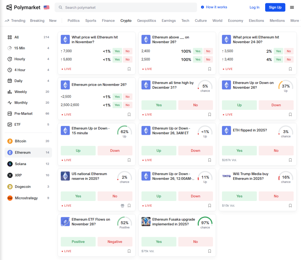Bookmark the Ethereum Fusaka upgrade market
301x260 pixels.
[210, 251]
